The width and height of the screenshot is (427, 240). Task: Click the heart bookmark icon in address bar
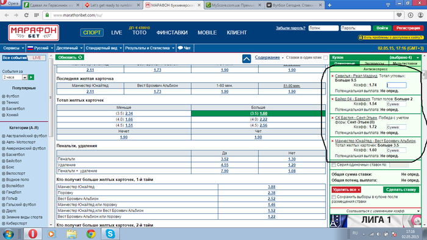(399, 15)
